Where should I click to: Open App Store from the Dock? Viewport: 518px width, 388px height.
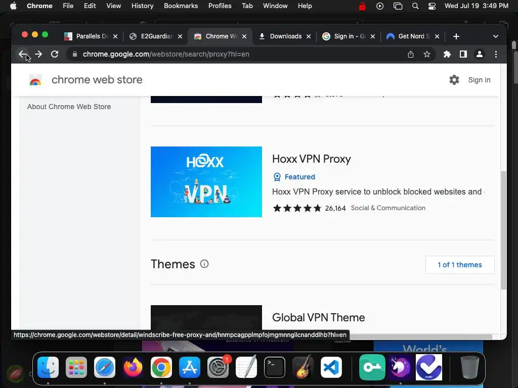pos(190,367)
